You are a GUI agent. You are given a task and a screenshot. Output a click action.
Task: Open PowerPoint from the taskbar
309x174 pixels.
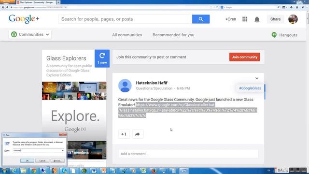click(x=104, y=171)
